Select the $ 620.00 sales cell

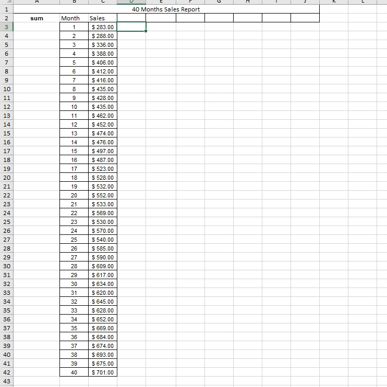click(103, 293)
